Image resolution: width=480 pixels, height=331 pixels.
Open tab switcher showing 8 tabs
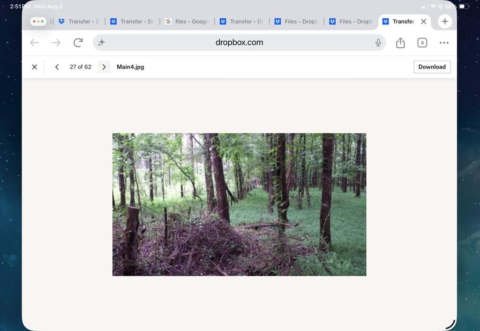(422, 43)
